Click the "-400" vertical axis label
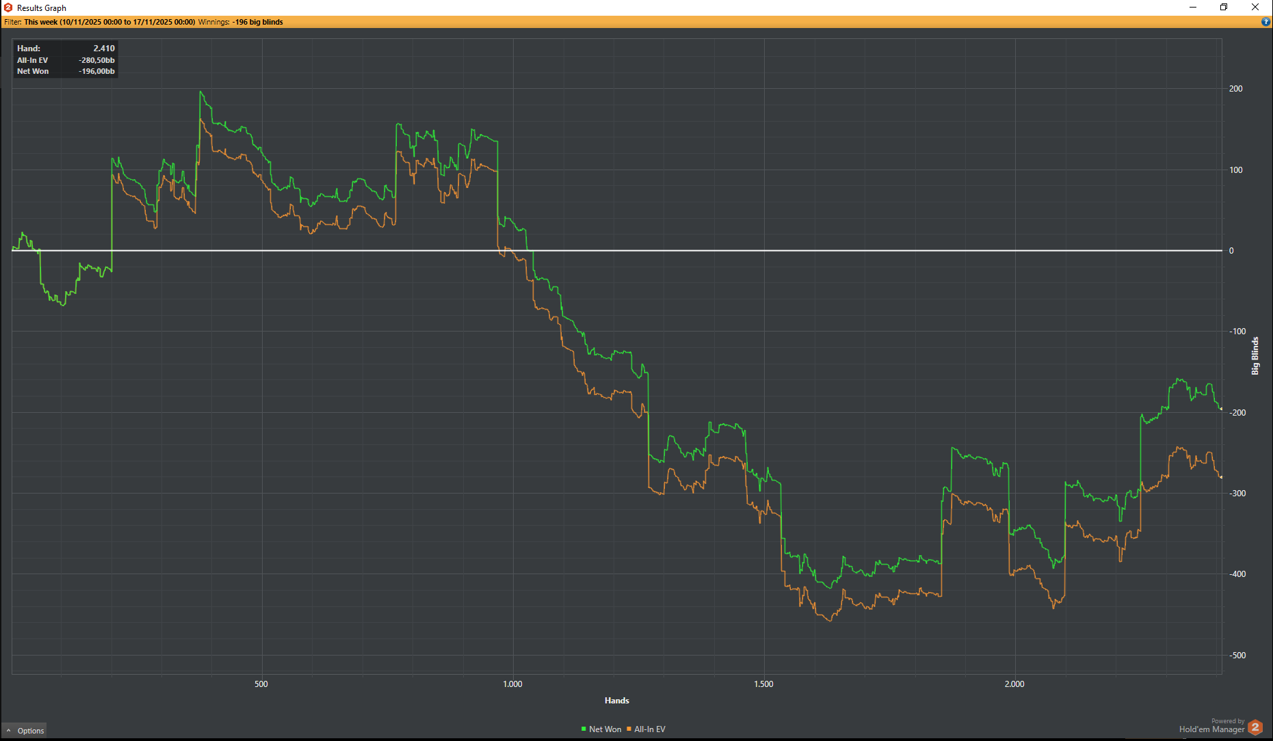This screenshot has height=741, width=1273. (1237, 574)
